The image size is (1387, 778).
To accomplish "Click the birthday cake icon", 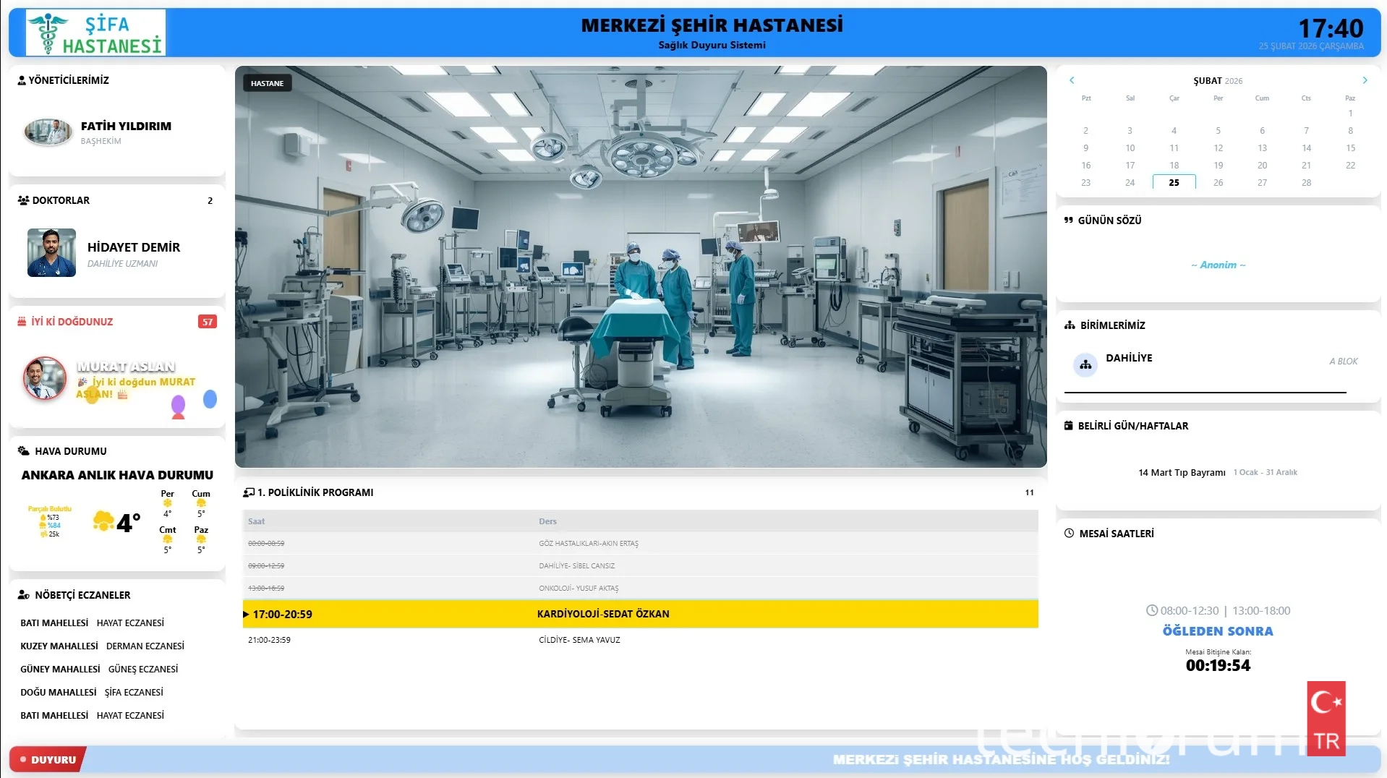I will 22,322.
